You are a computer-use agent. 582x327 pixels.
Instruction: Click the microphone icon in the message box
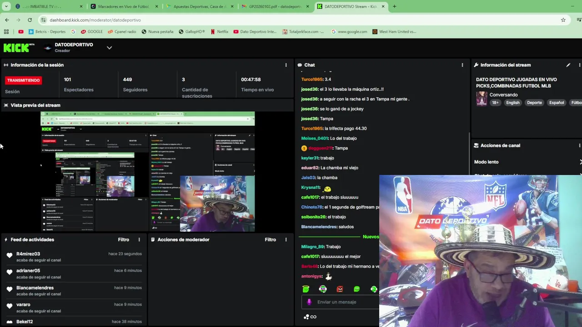[x=309, y=302]
